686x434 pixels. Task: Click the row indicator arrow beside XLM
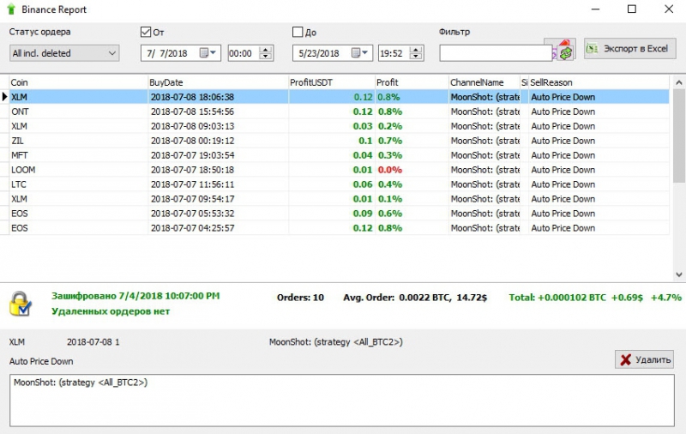(x=4, y=97)
